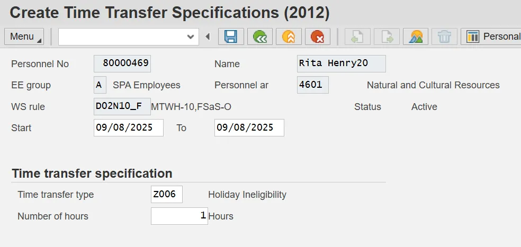
Task: Click the Overview mountain icon
Action: click(x=416, y=36)
